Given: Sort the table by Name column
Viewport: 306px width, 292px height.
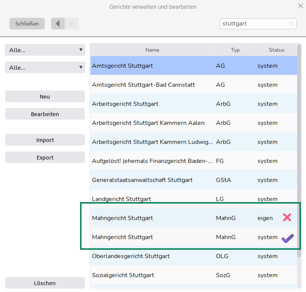Looking at the screenshot, I should point(152,50).
